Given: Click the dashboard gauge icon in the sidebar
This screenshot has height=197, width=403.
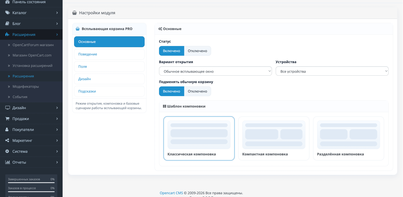Looking at the screenshot, I should (x=7, y=2).
